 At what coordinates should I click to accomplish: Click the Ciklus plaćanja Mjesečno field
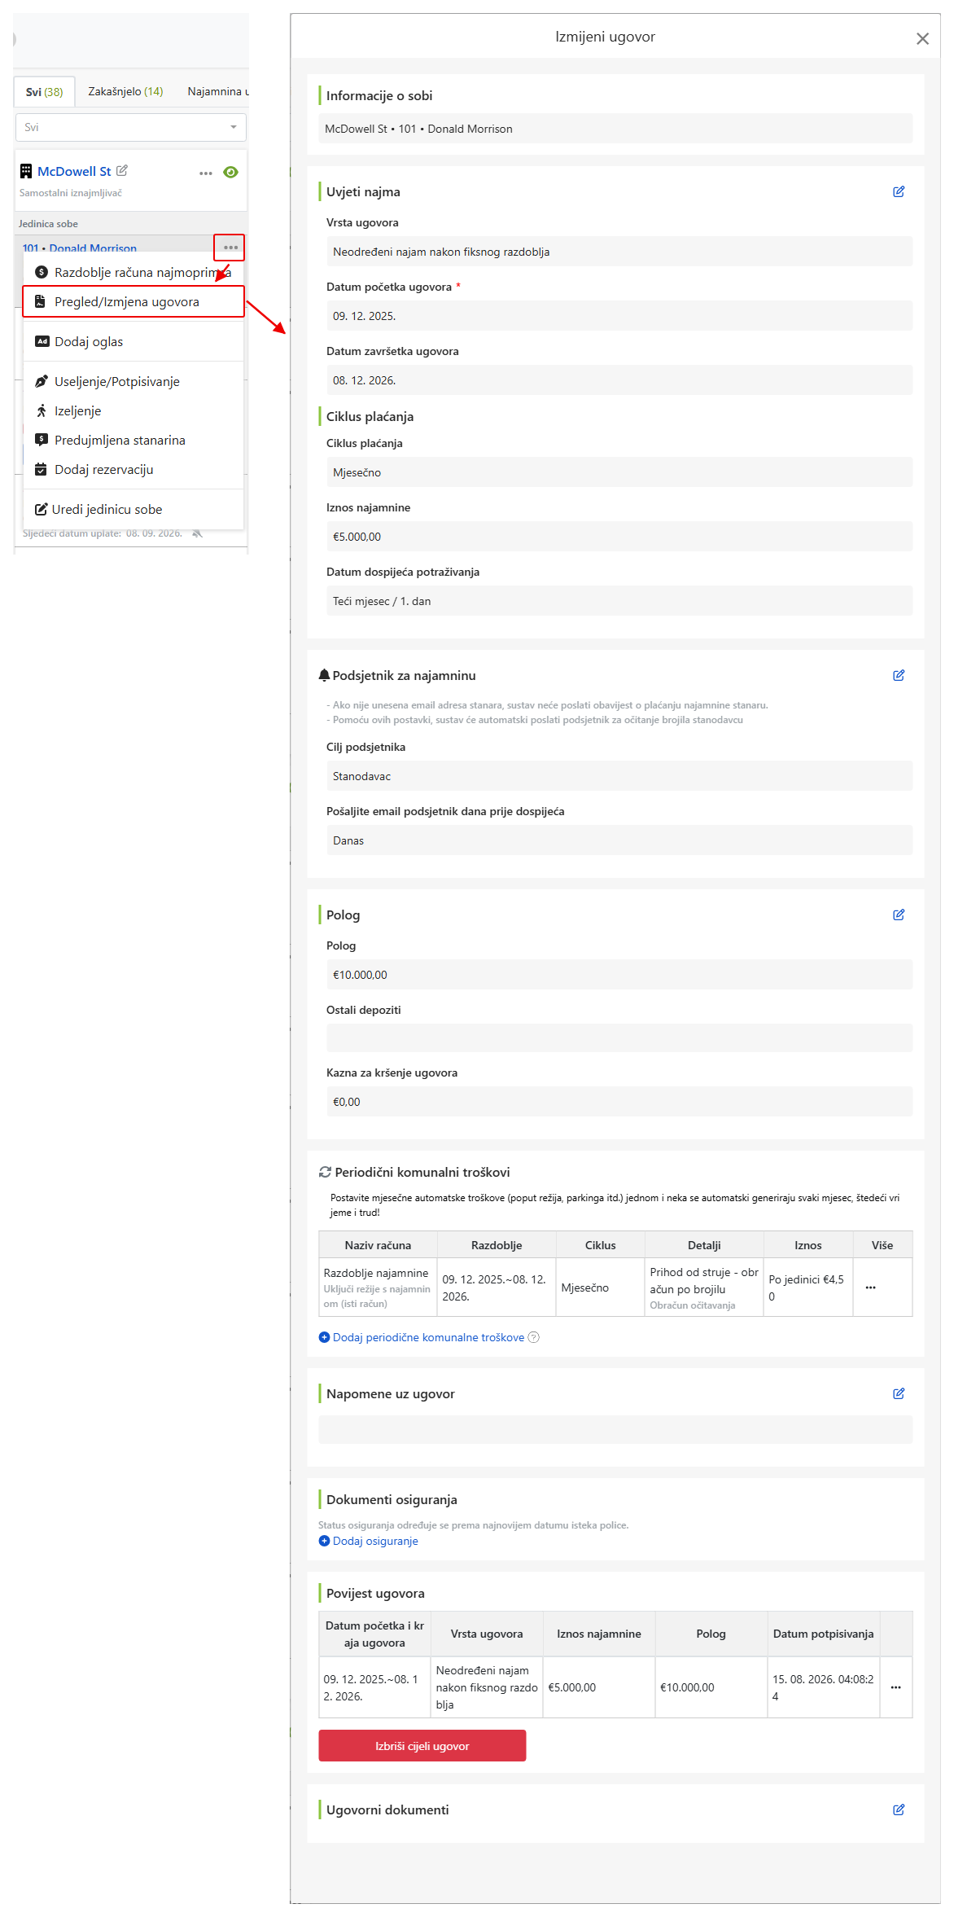click(x=619, y=472)
